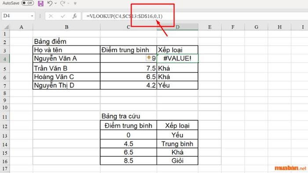Select column G header
This screenshot has height=173, width=308.
pyautogui.click(x=257, y=27)
